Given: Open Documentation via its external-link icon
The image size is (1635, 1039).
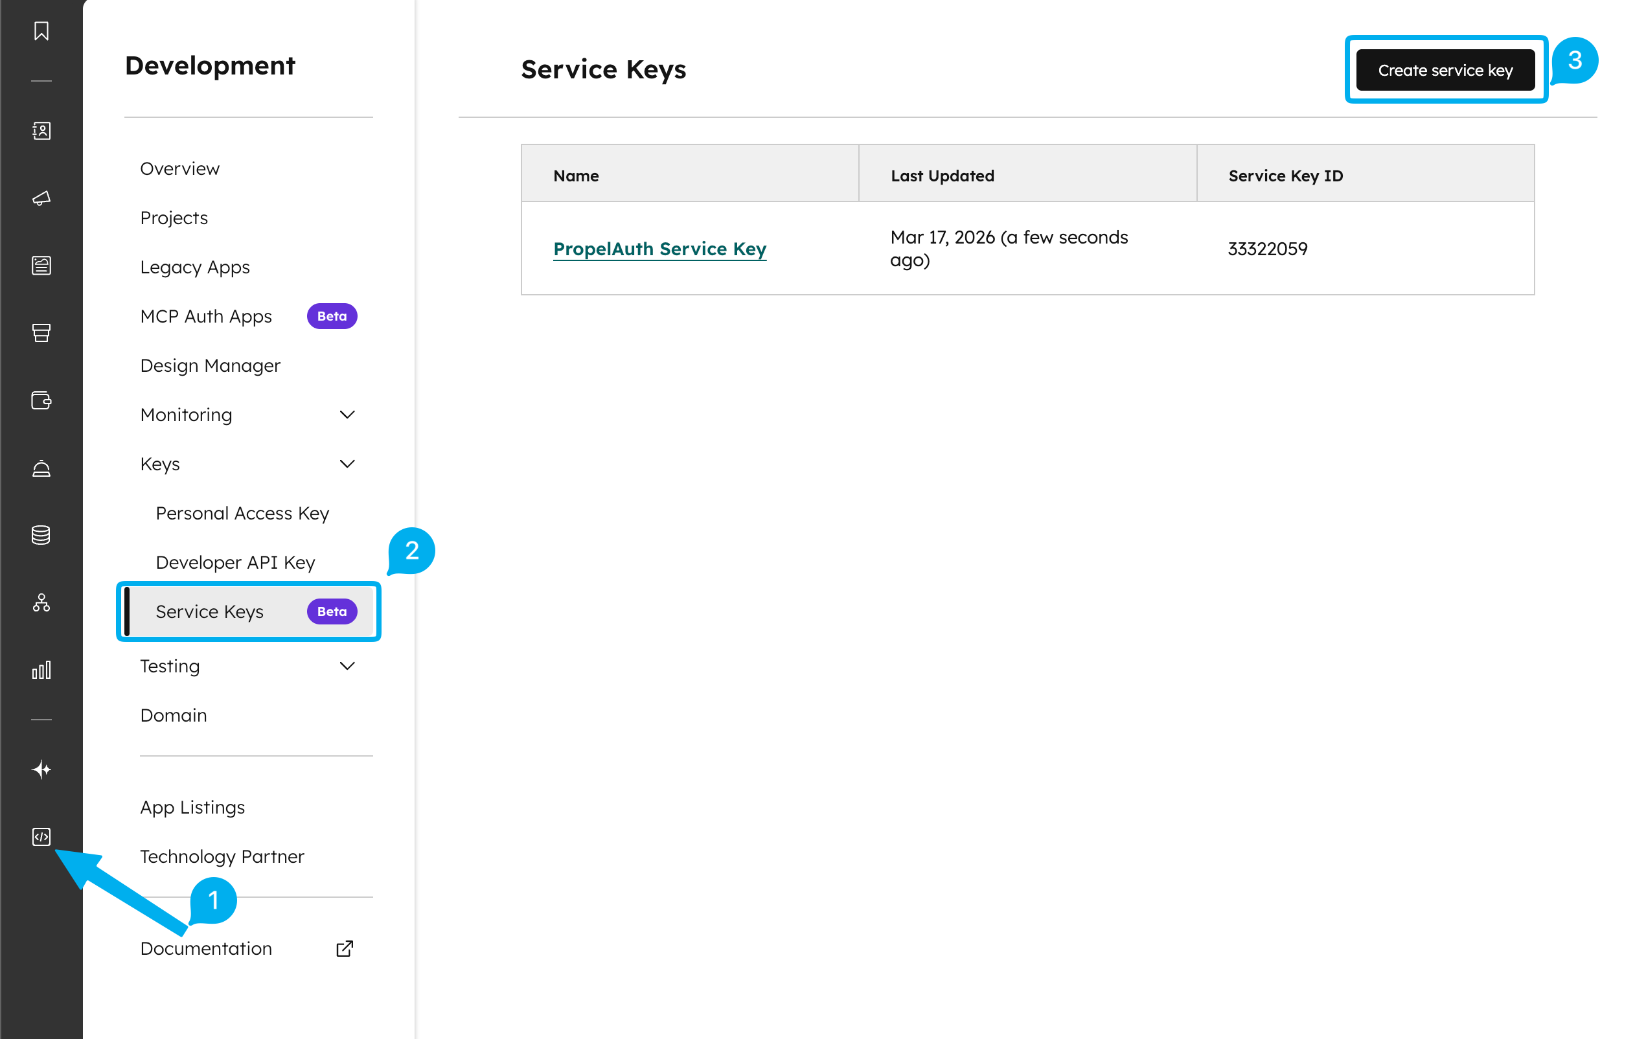Looking at the screenshot, I should pos(344,948).
